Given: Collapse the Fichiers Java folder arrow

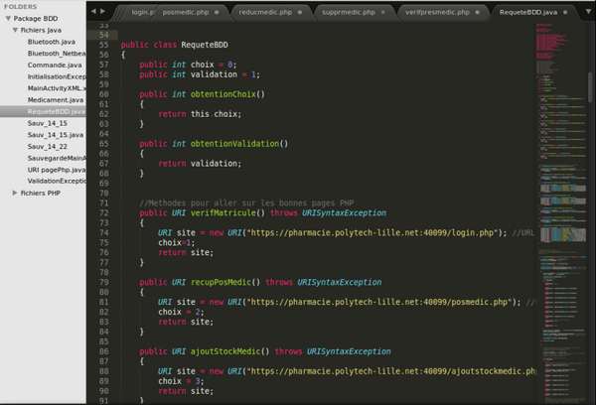Looking at the screenshot, I should tap(15, 31).
